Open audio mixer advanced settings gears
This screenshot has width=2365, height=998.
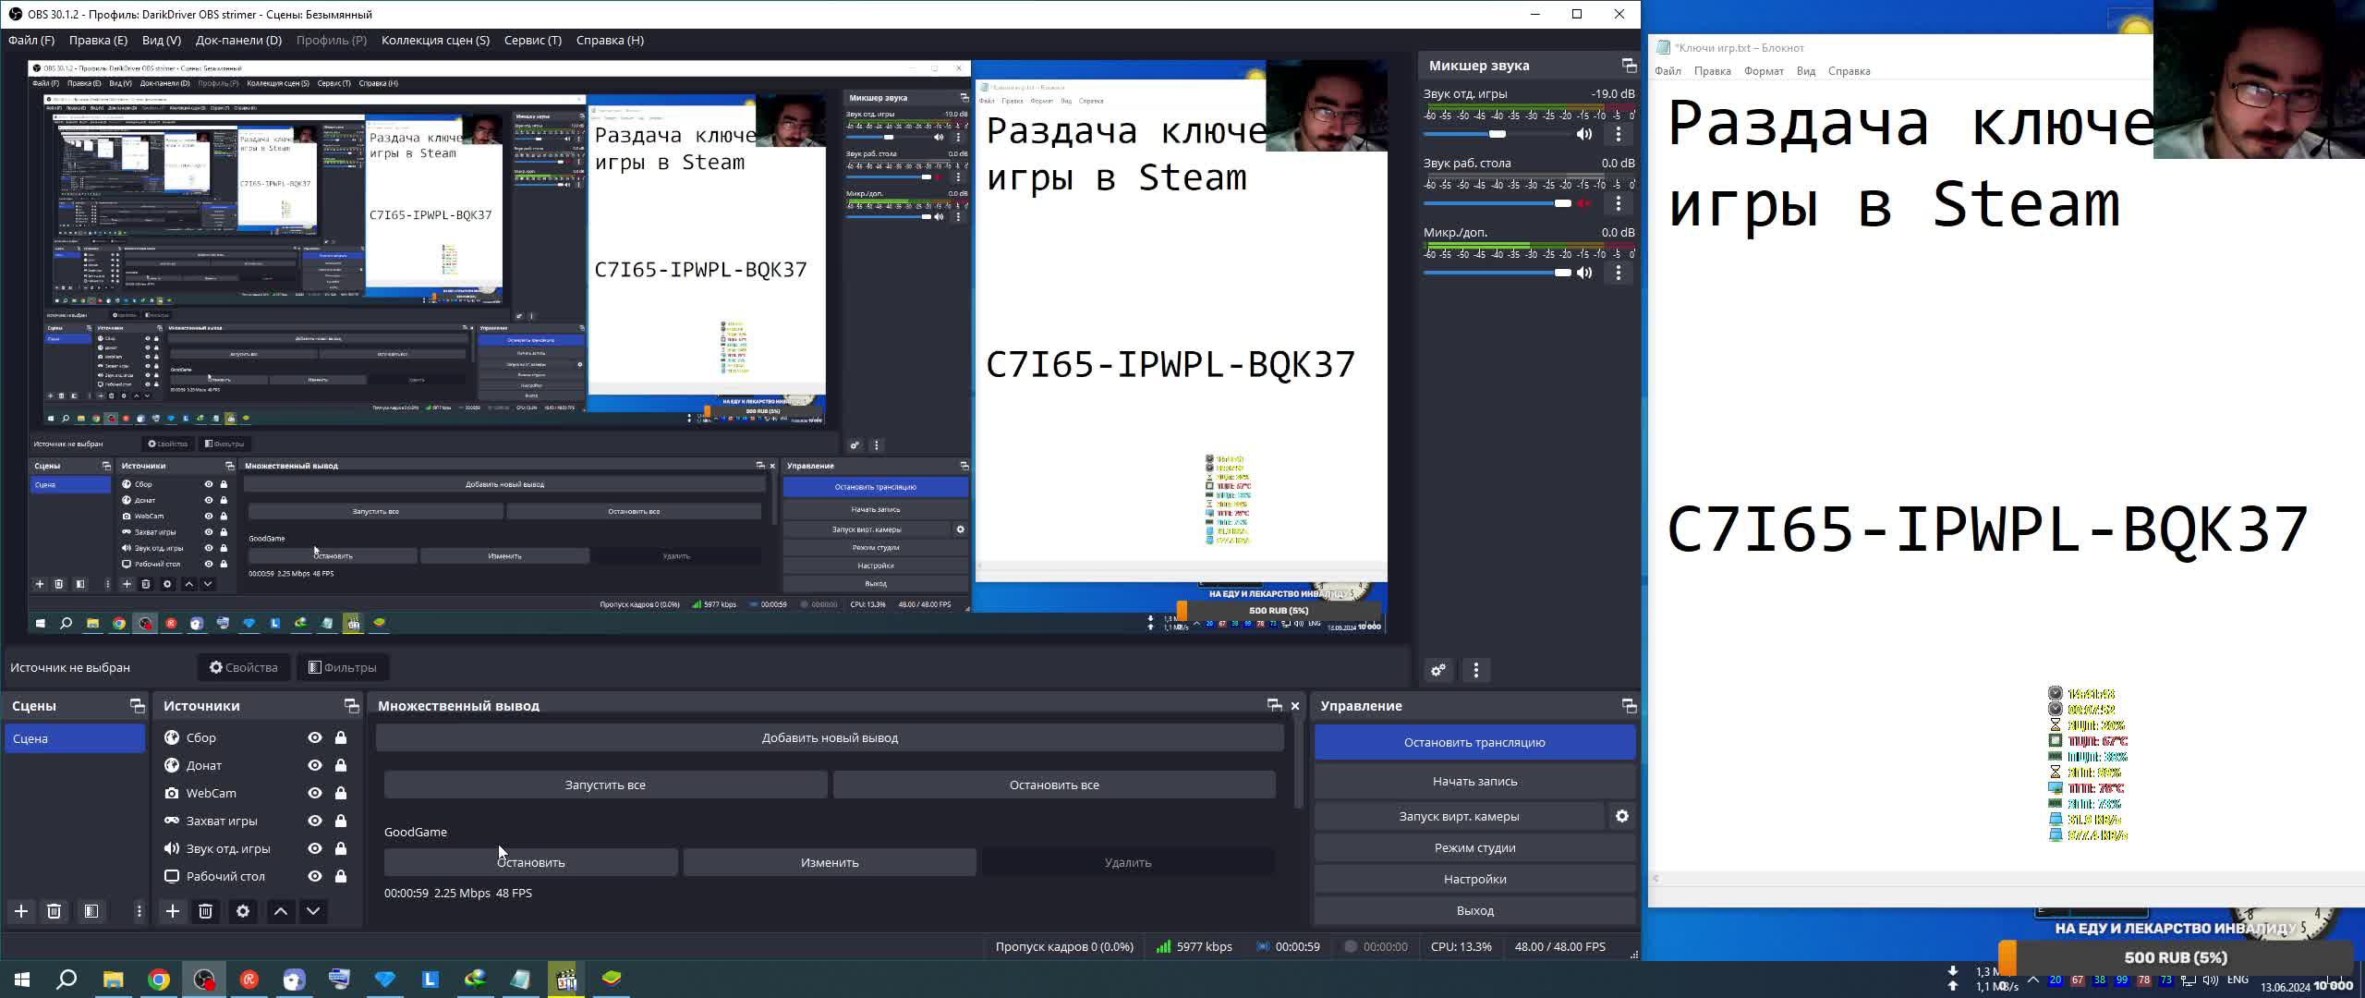click(x=1438, y=670)
